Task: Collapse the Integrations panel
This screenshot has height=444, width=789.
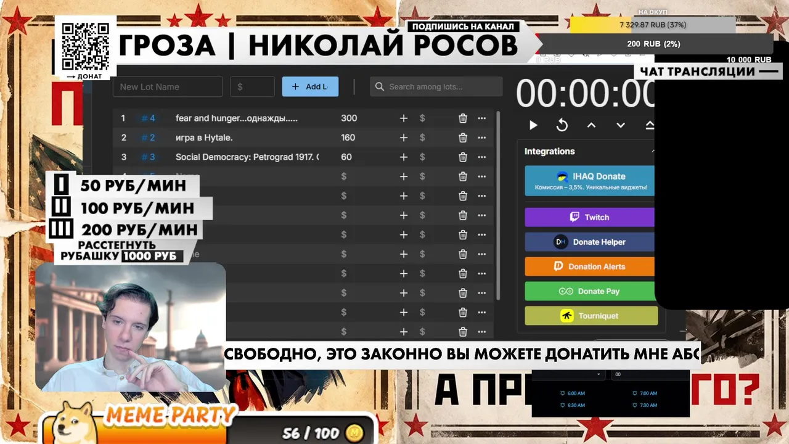Action: 652,151
